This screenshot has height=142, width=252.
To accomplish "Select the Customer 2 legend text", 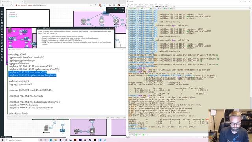I will tap(13, 17).
